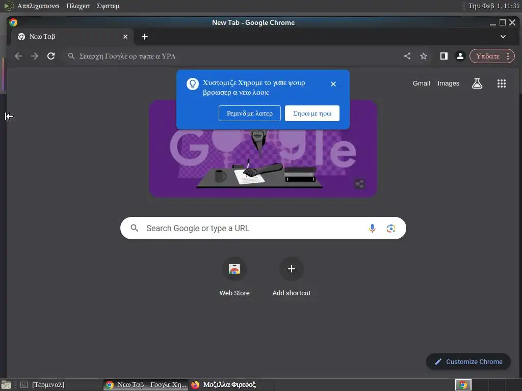
Task: Click Customize Chrome button
Action: (x=468, y=362)
